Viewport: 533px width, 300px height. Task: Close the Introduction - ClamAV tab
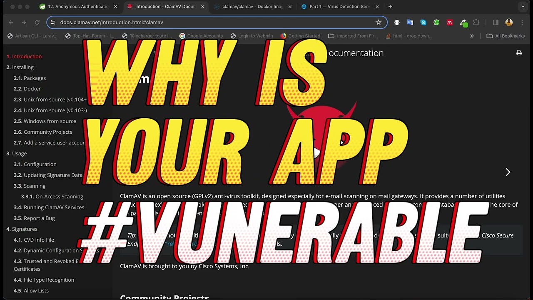click(x=203, y=7)
